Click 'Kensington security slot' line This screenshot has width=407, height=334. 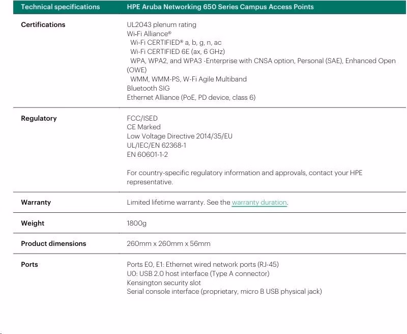click(164, 283)
